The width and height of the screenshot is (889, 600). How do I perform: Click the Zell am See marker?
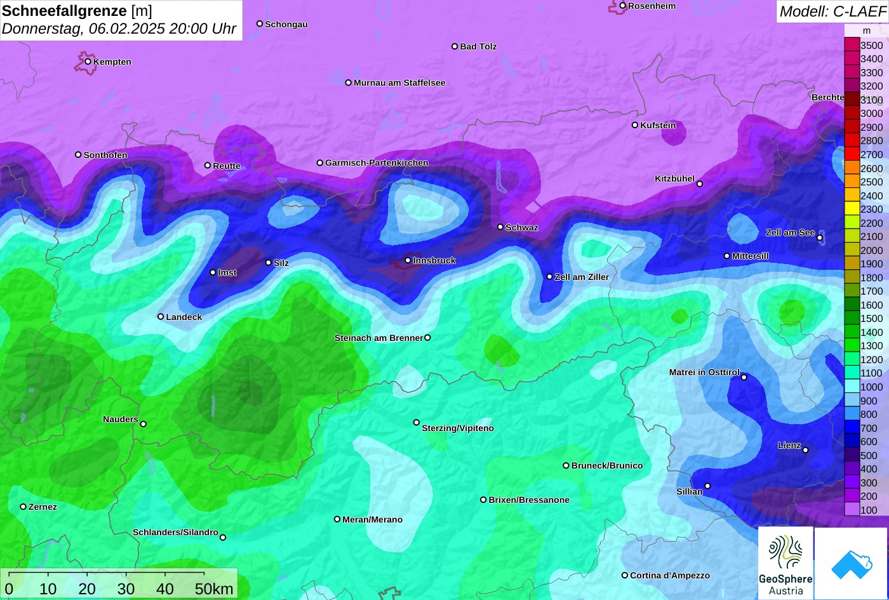820,238
